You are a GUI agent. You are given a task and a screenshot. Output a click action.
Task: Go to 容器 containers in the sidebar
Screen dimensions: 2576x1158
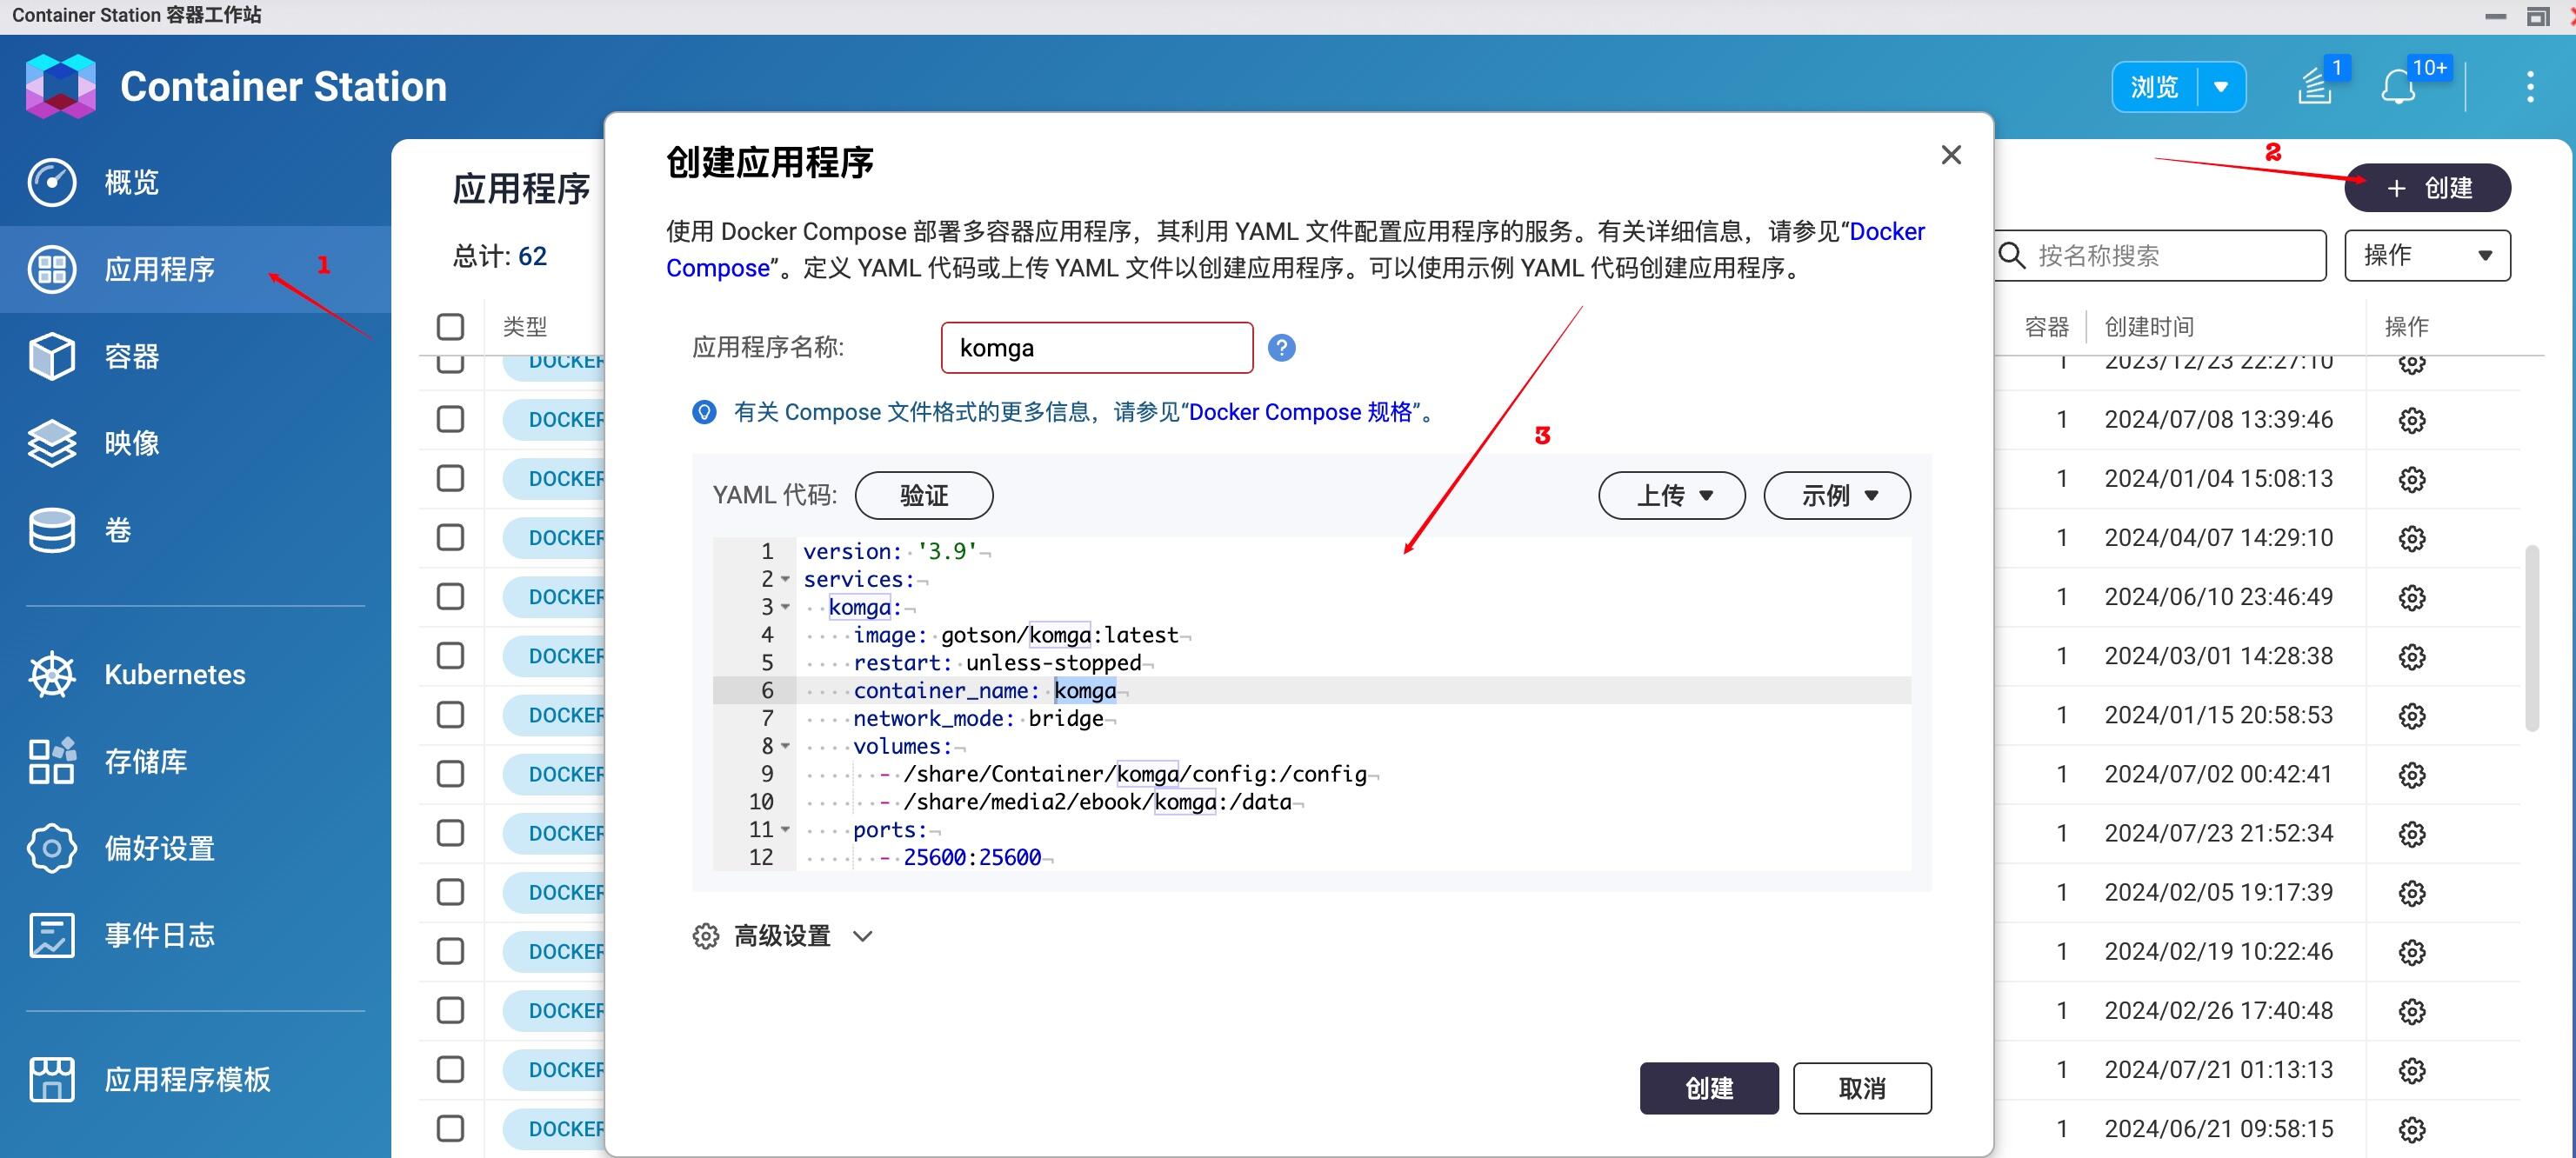(x=131, y=357)
